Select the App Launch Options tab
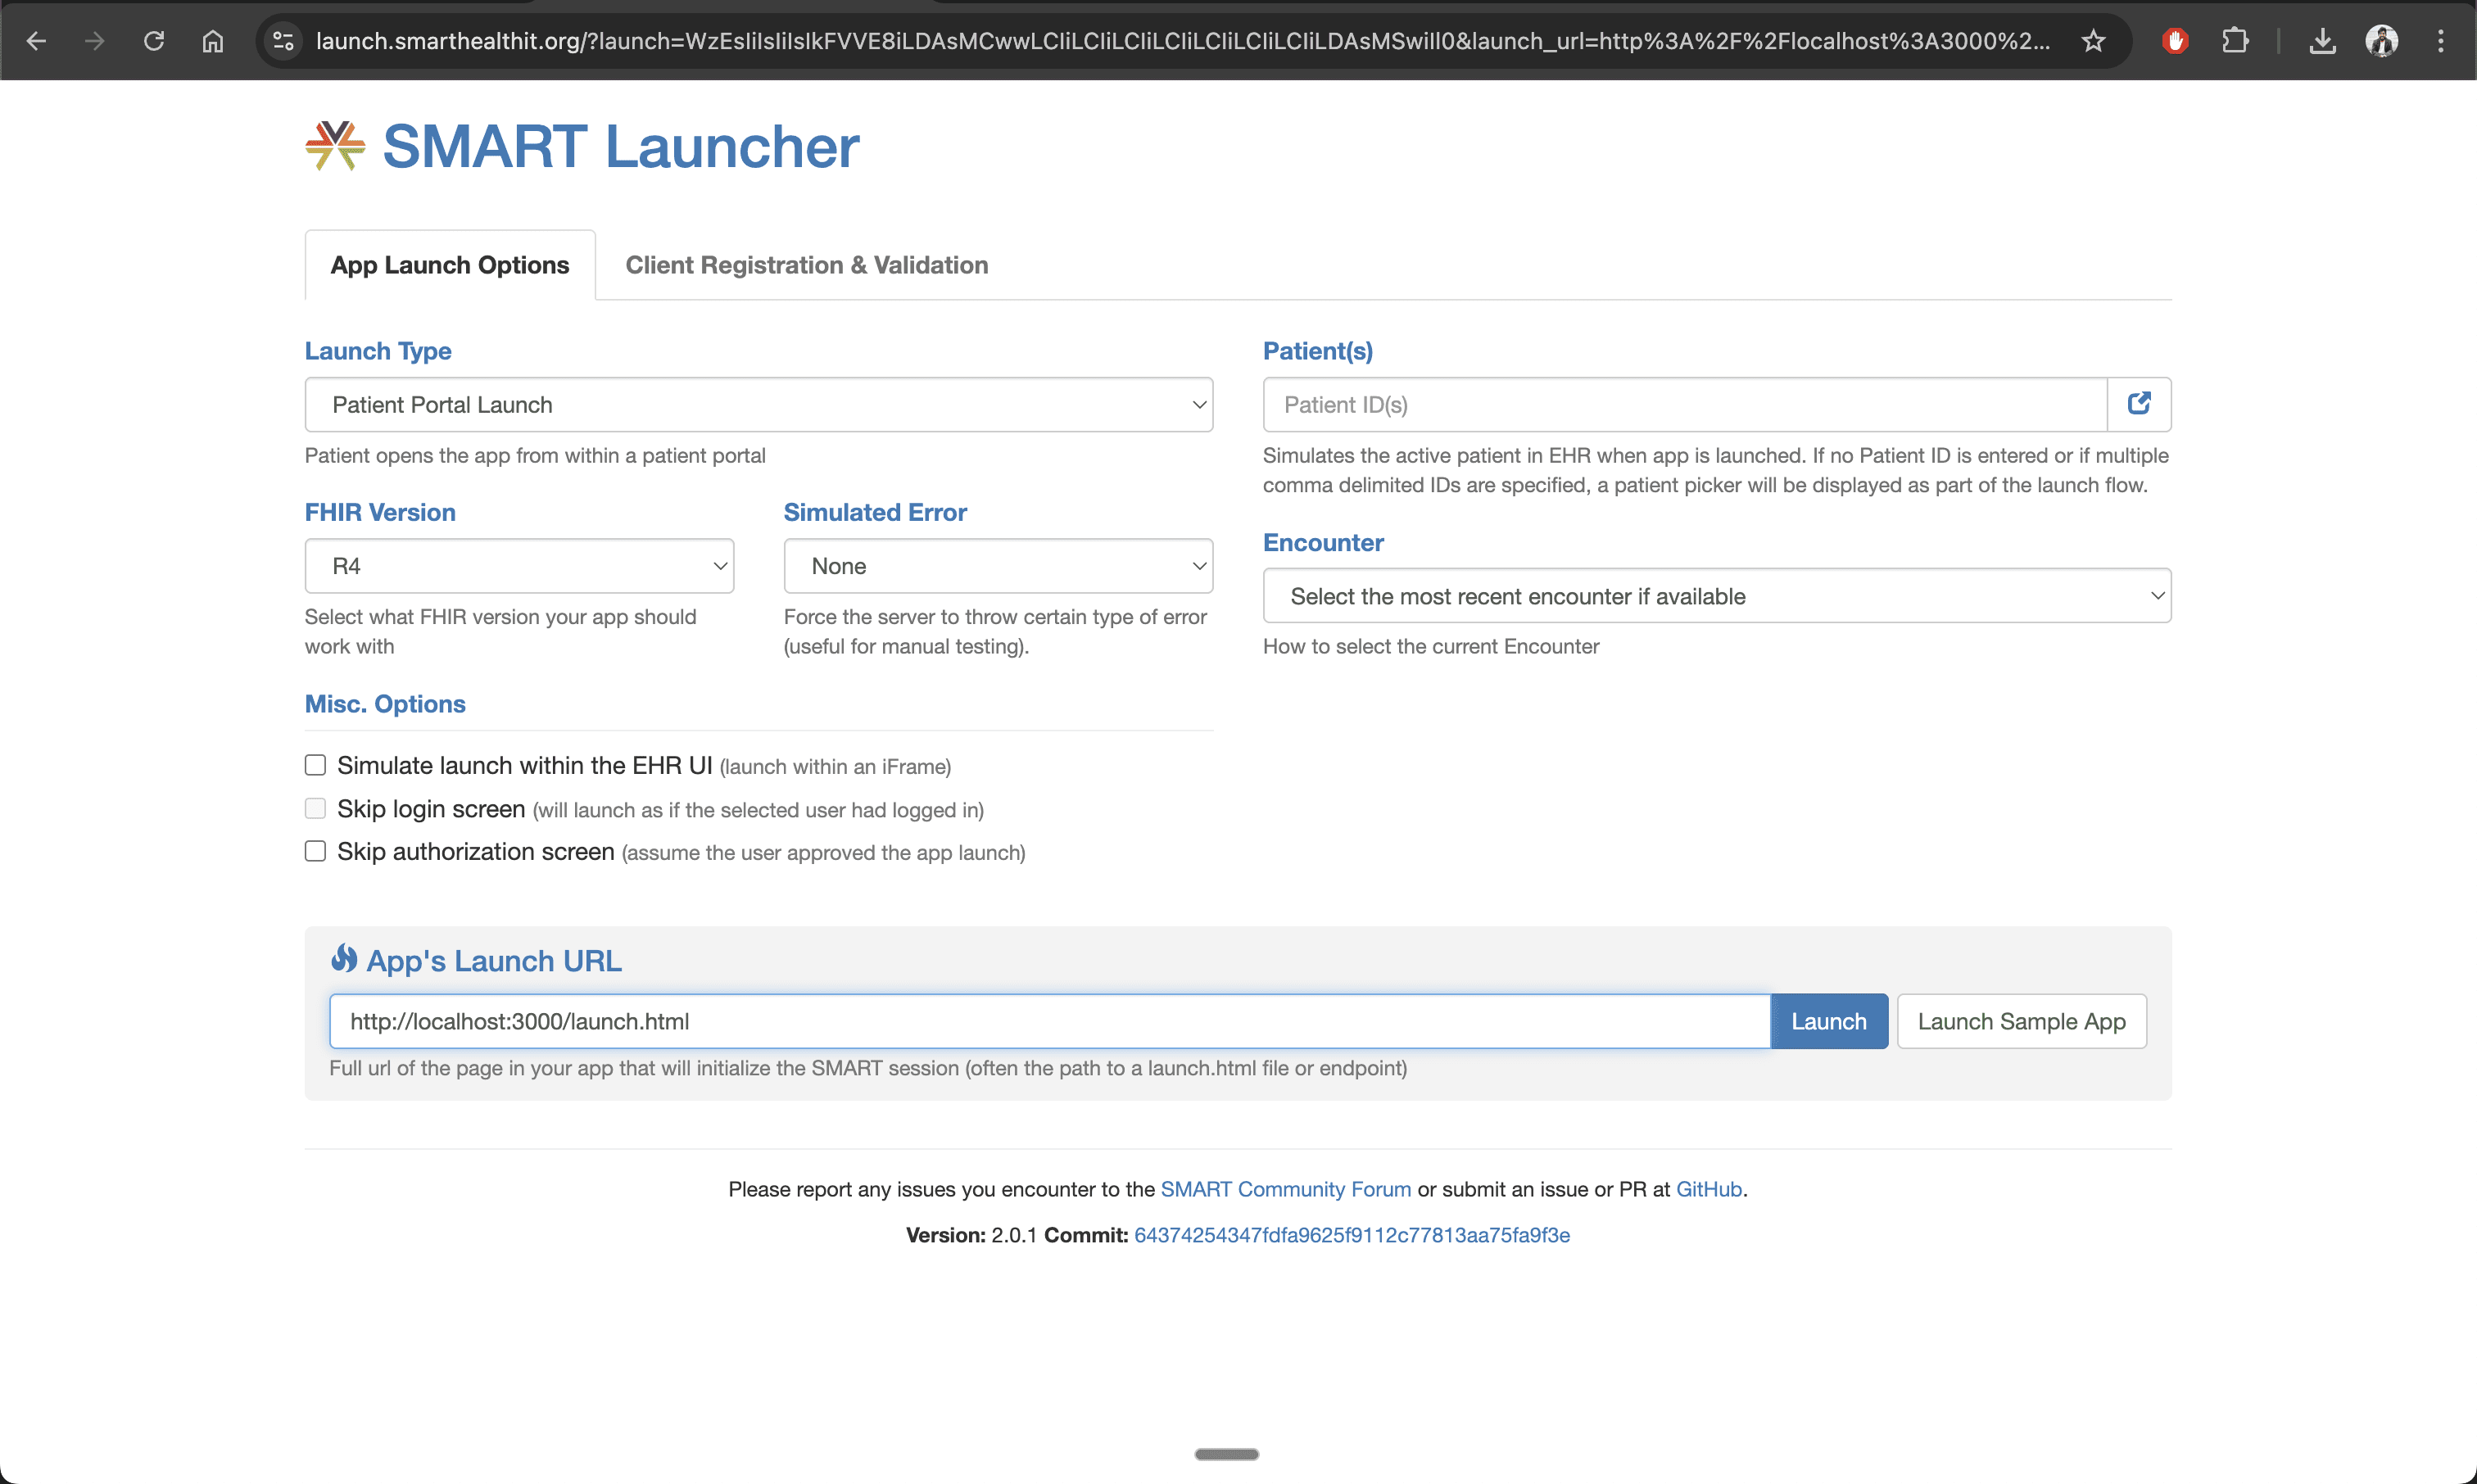The image size is (2477, 1484). pyautogui.click(x=449, y=264)
